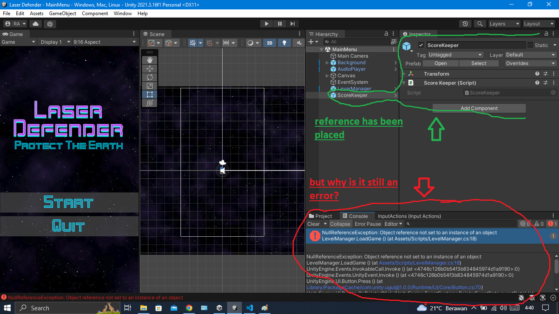
Task: Enable the Static checkbox
Action: point(530,45)
